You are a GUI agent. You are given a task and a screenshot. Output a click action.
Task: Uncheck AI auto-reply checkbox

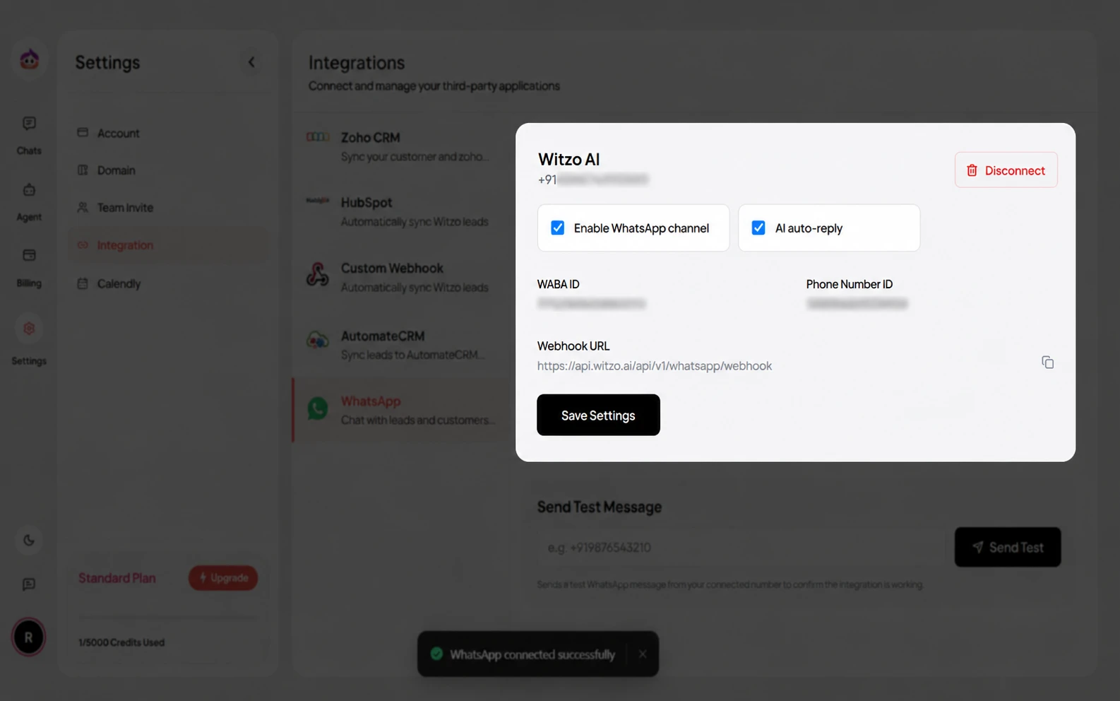pyautogui.click(x=758, y=228)
